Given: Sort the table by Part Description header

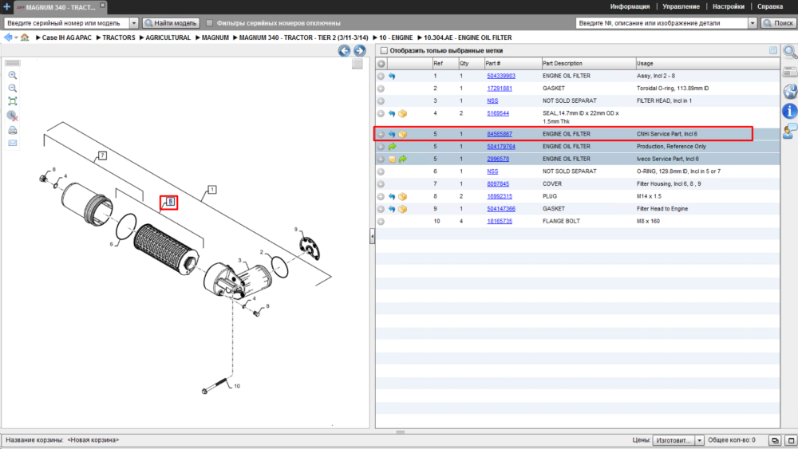Looking at the screenshot, I should [x=588, y=64].
